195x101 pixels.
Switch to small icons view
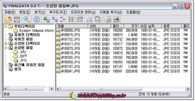[55, 19]
